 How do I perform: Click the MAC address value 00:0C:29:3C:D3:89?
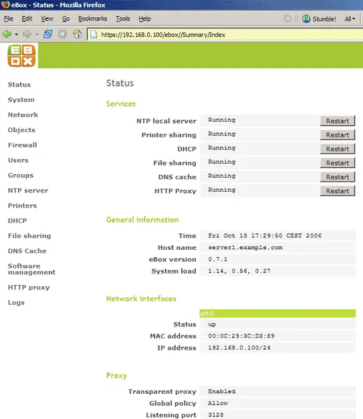pyautogui.click(x=242, y=336)
